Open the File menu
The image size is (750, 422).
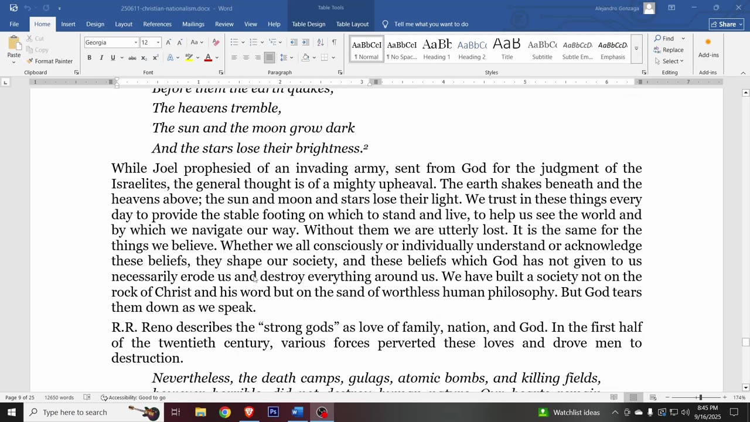[14, 24]
